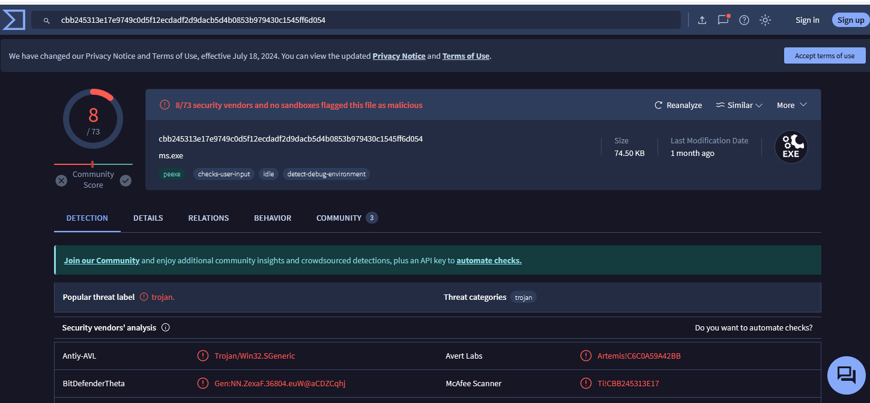Click the 1 month ago modification date
This screenshot has width=870, height=403.
tap(692, 153)
